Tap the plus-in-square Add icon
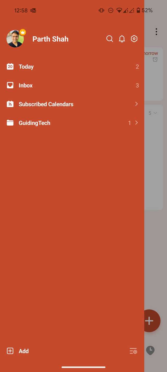Screen dimensions: 167x372 [x=10, y=351]
